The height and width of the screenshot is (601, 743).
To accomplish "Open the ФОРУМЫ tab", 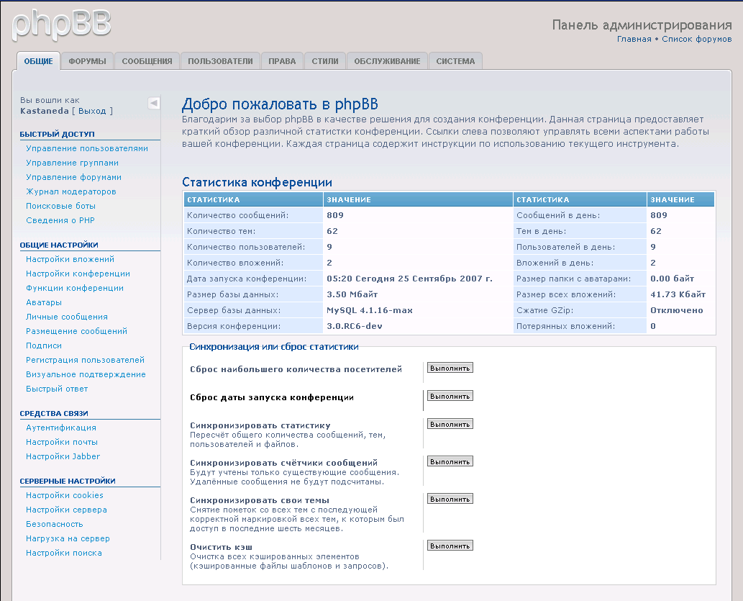I will 87,61.
